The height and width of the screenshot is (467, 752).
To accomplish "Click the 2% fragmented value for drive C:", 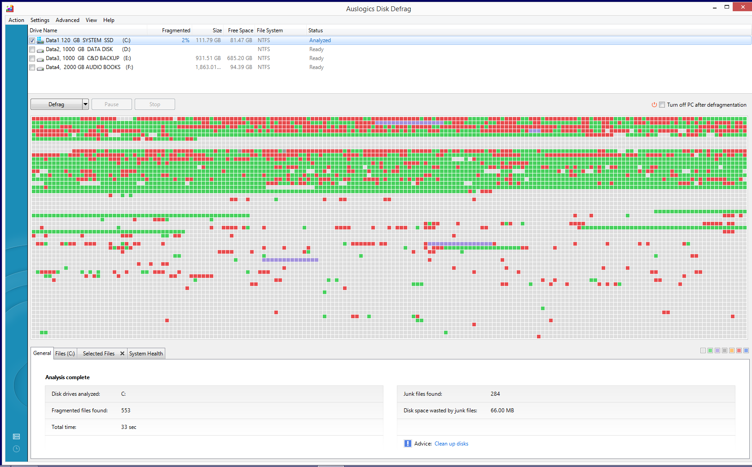I will pyautogui.click(x=185, y=40).
